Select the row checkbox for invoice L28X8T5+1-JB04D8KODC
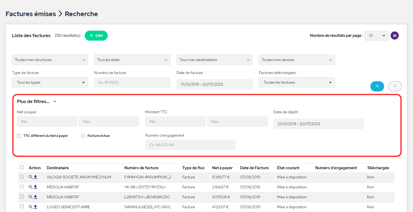 pos(22,197)
